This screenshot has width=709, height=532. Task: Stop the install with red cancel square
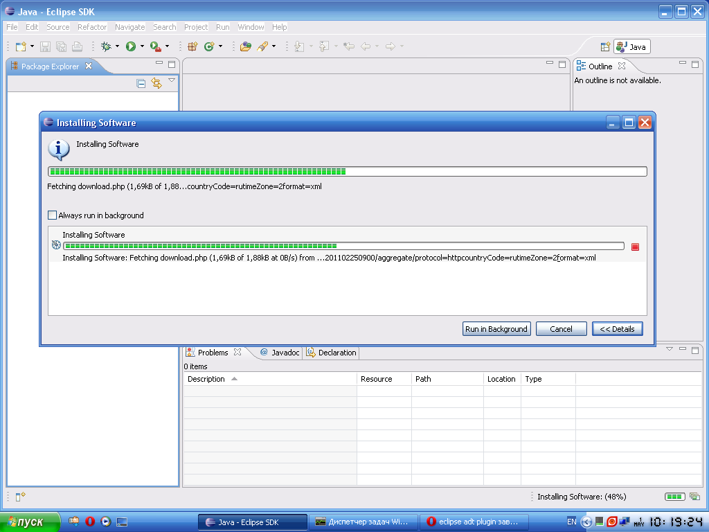click(635, 247)
